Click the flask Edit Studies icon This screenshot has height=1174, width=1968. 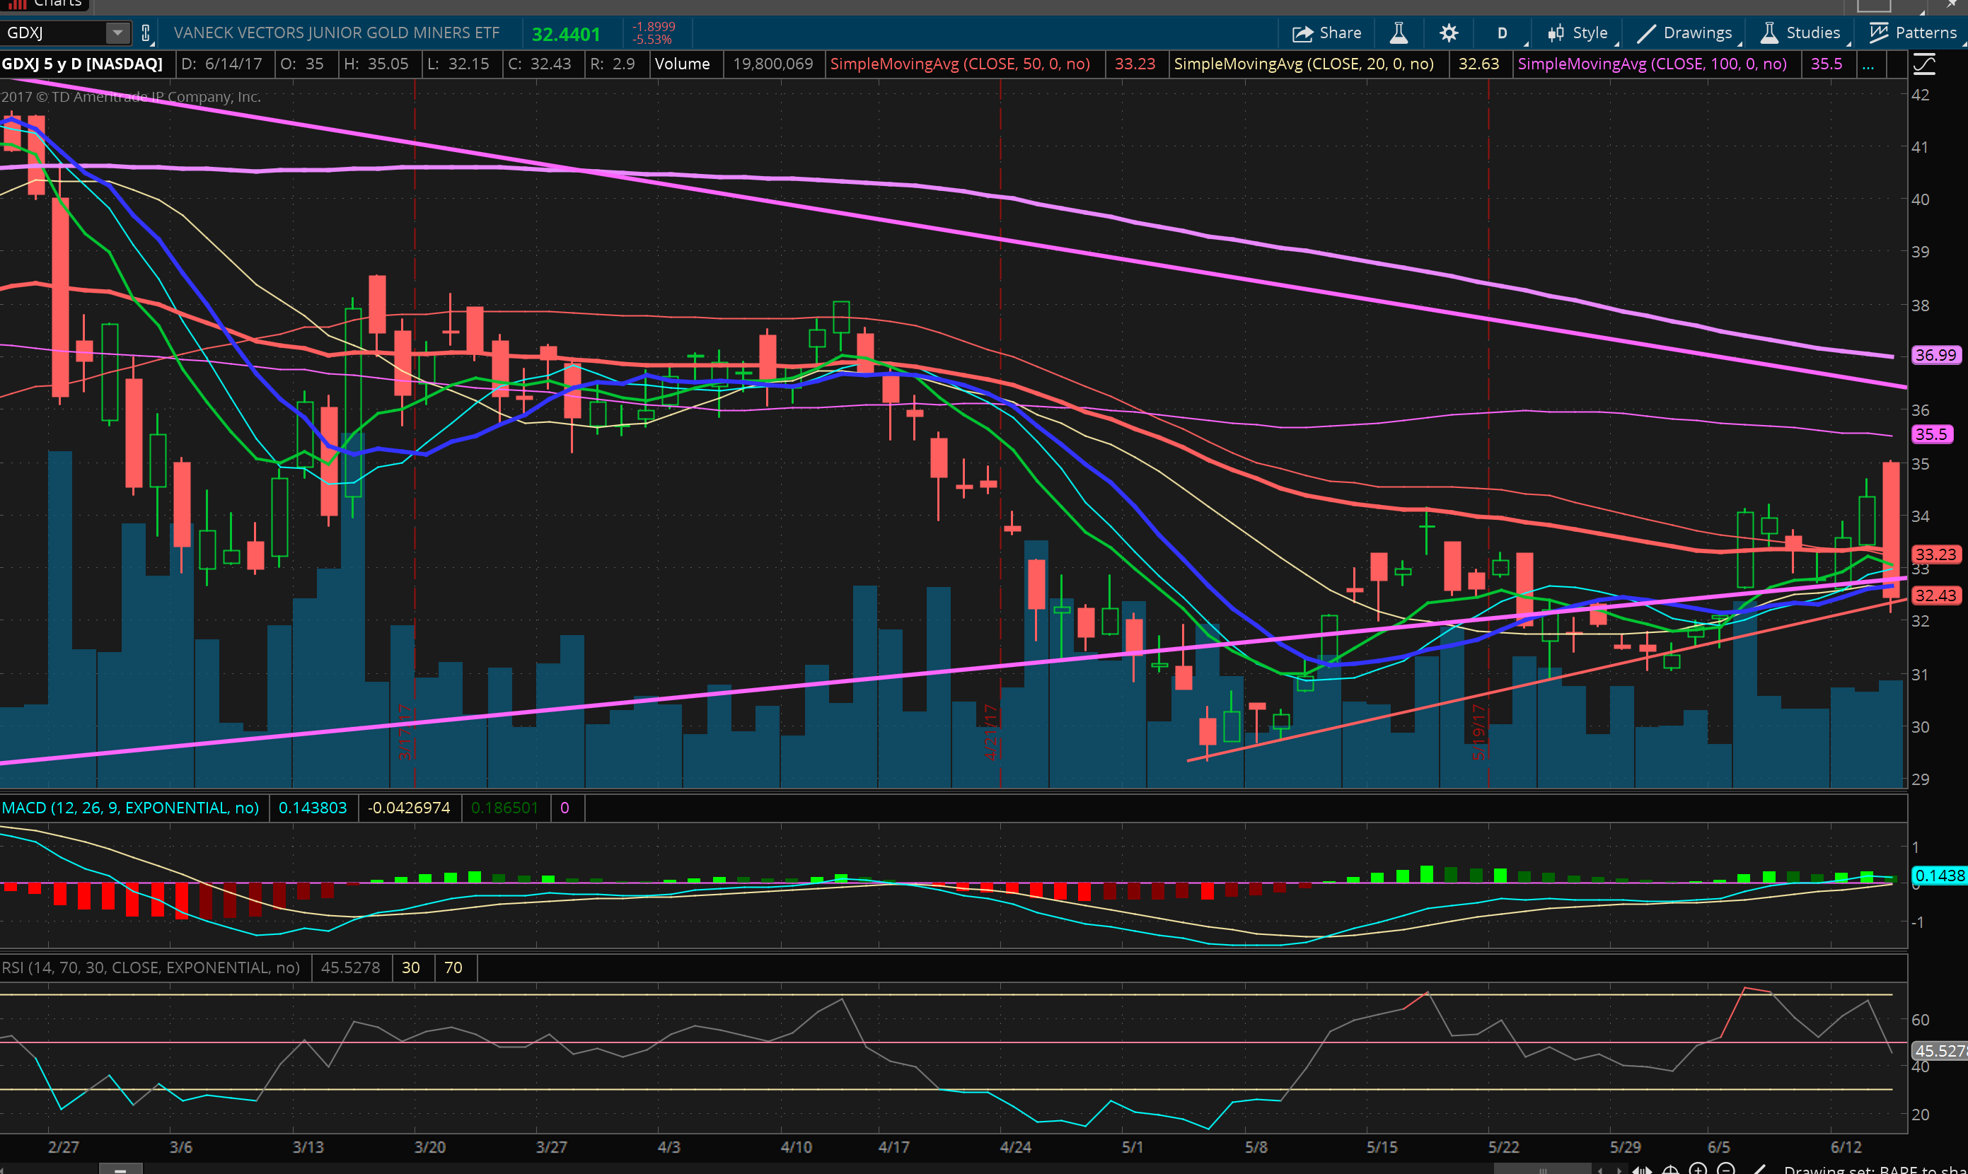[x=1399, y=33]
